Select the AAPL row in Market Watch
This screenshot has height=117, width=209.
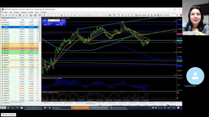(20, 67)
